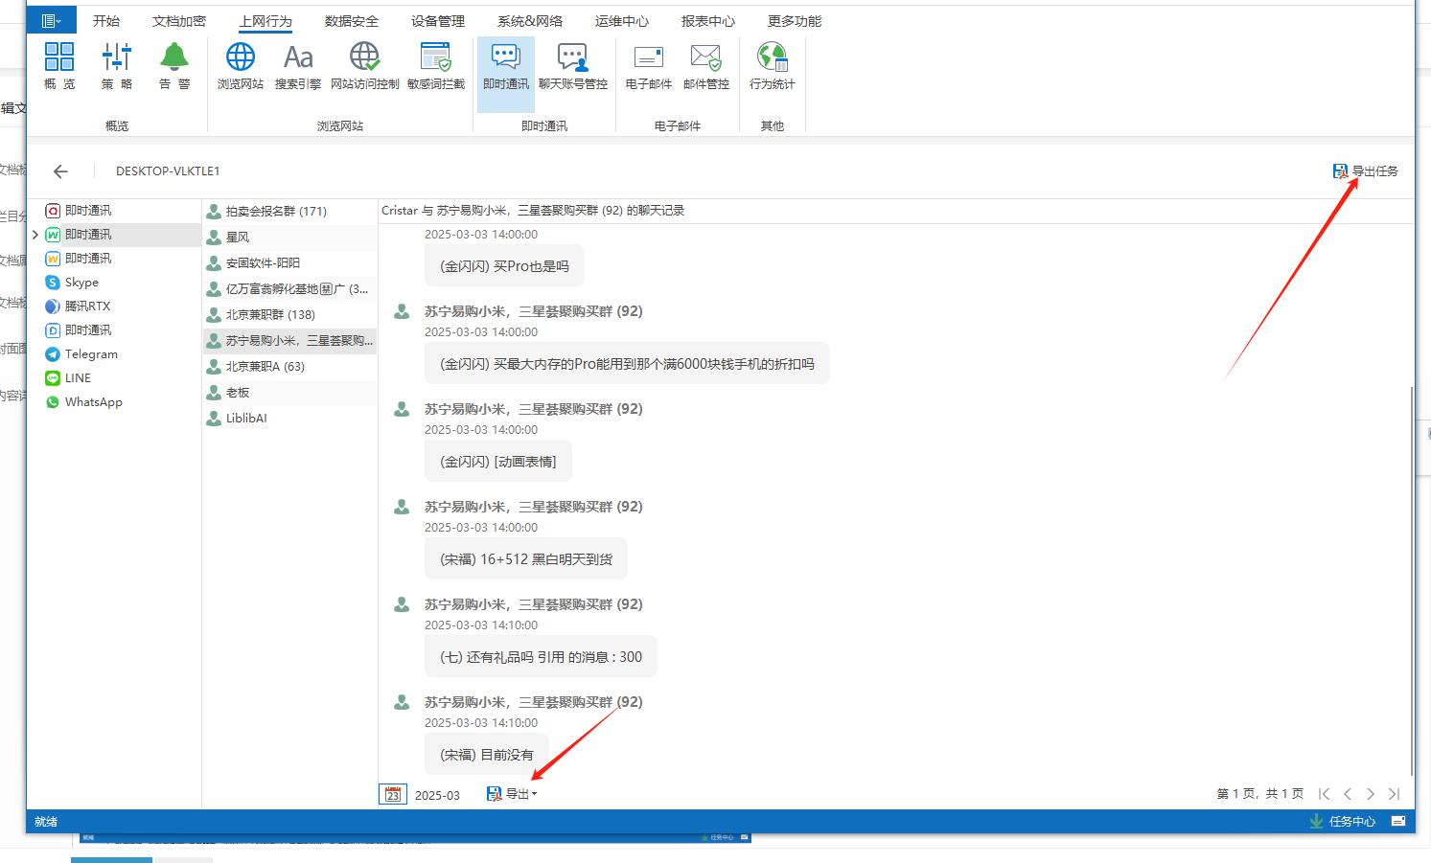Select the 搜索引擎 search engine icon
1431x863 pixels.
[298, 66]
